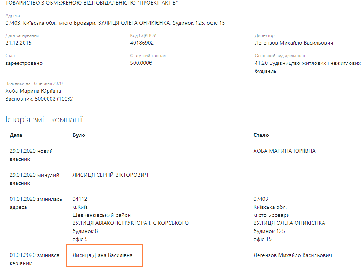This screenshot has height=271, width=361.
Task: Click Легензов Михайло Васильович in the Стало column
Action: (x=293, y=255)
